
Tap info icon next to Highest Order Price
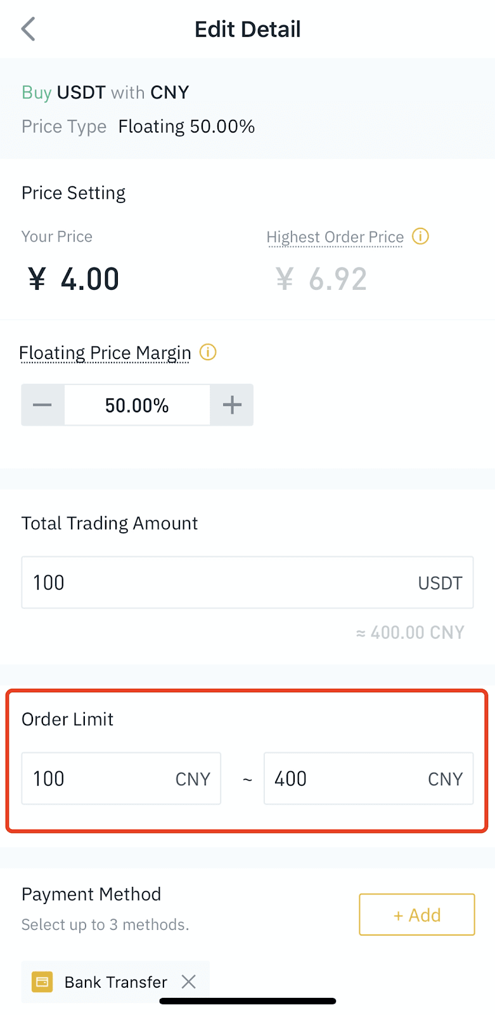(x=420, y=237)
